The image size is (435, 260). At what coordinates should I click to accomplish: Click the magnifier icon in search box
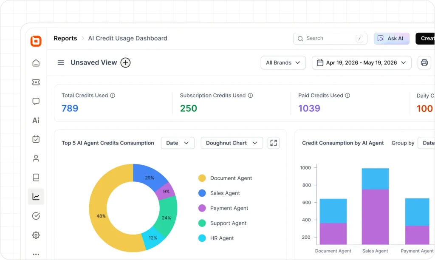(x=300, y=39)
